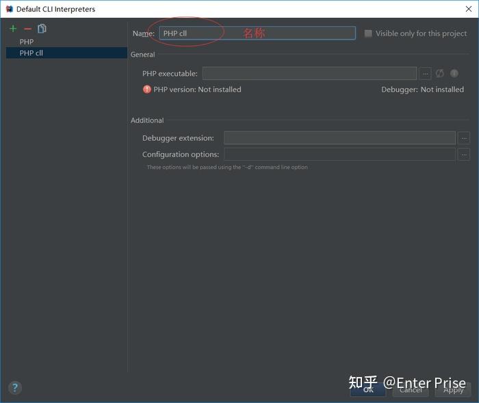Focus the Name input field
Screen dimensions: 479x403
pos(257,33)
